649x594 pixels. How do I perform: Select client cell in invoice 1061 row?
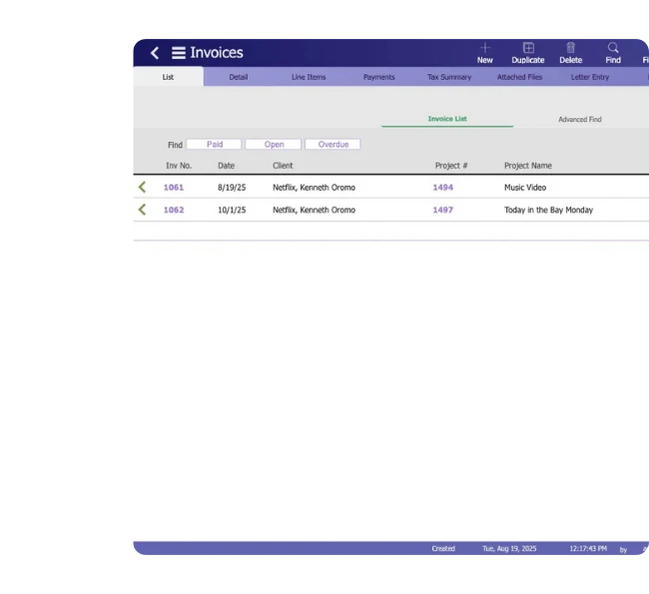tap(314, 188)
